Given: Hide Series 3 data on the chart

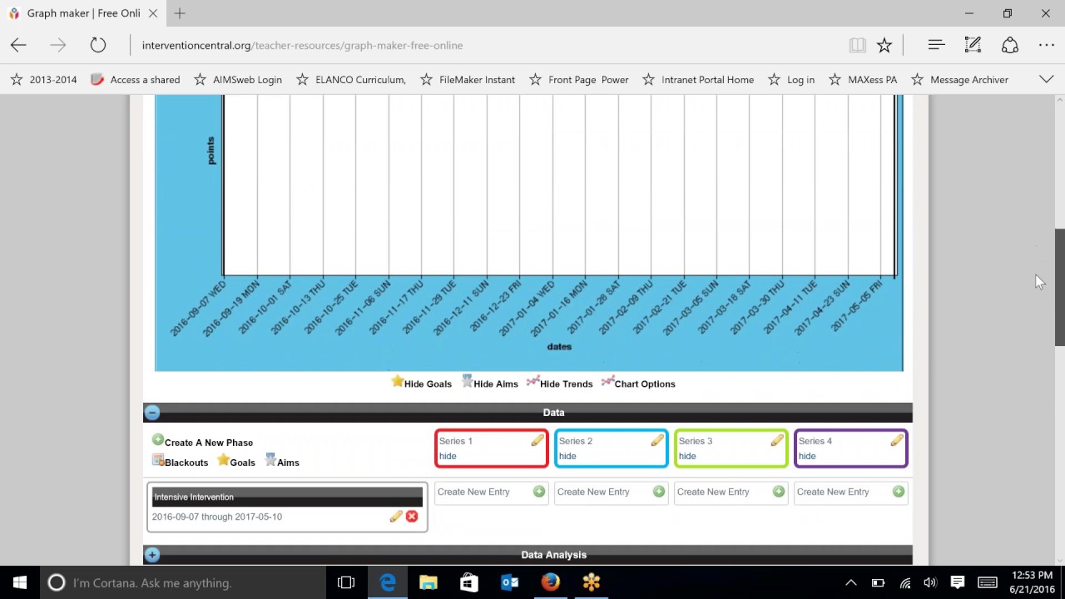Looking at the screenshot, I should [687, 456].
